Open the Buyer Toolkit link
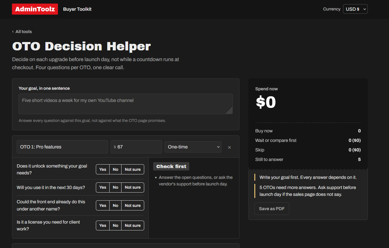This screenshot has height=248, width=389. click(x=77, y=9)
